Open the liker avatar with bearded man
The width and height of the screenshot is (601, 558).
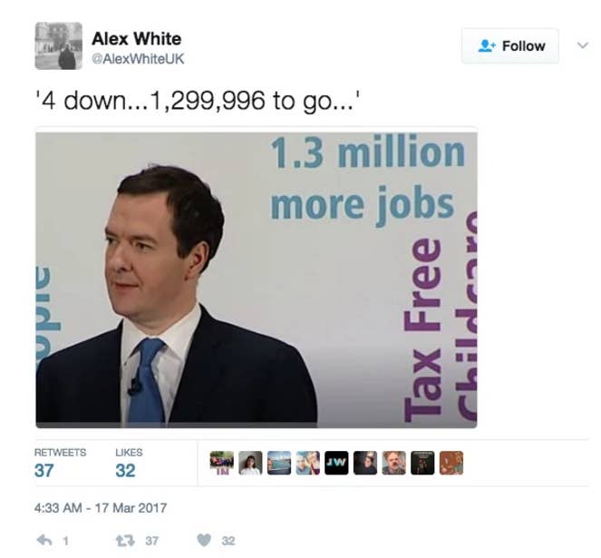click(x=393, y=463)
